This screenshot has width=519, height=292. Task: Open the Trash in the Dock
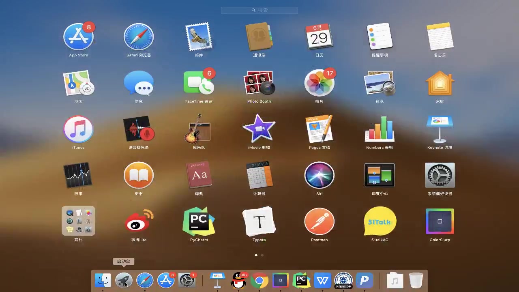pyautogui.click(x=416, y=280)
